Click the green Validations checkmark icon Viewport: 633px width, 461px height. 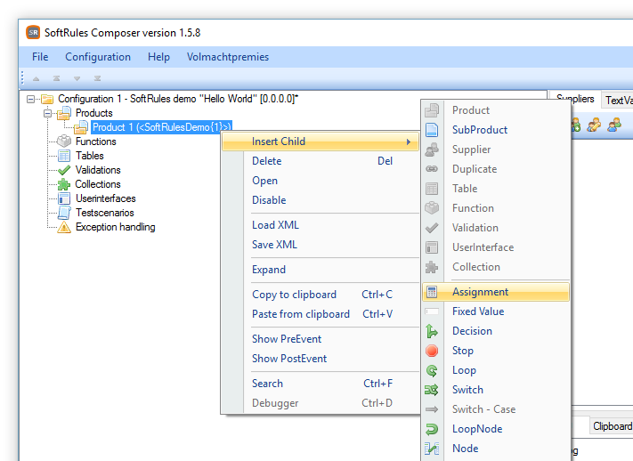click(x=64, y=170)
